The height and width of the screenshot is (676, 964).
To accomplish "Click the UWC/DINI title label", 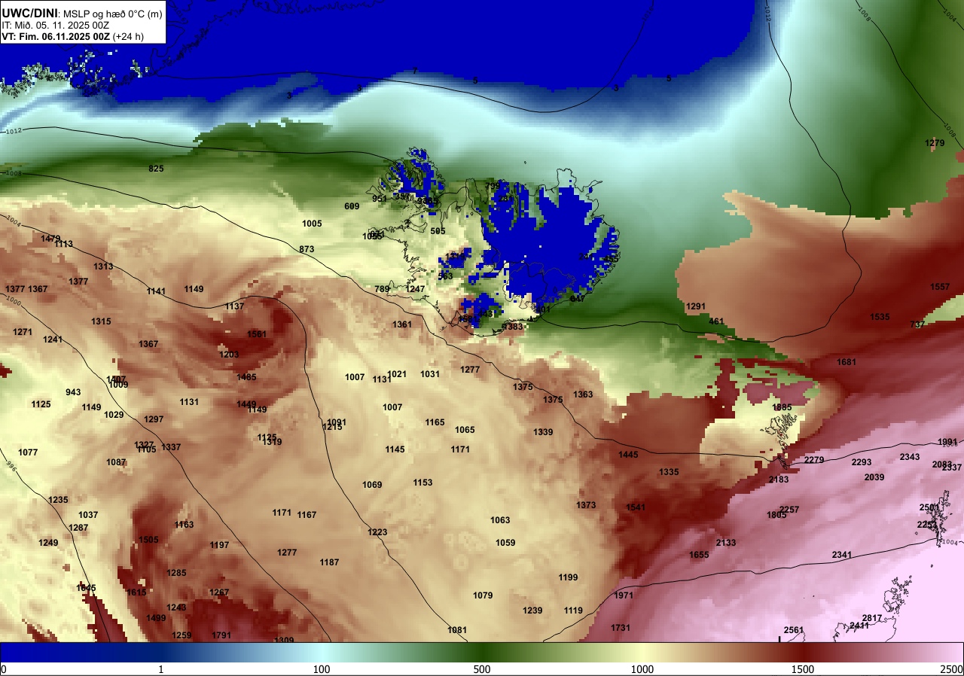I will pyautogui.click(x=29, y=12).
